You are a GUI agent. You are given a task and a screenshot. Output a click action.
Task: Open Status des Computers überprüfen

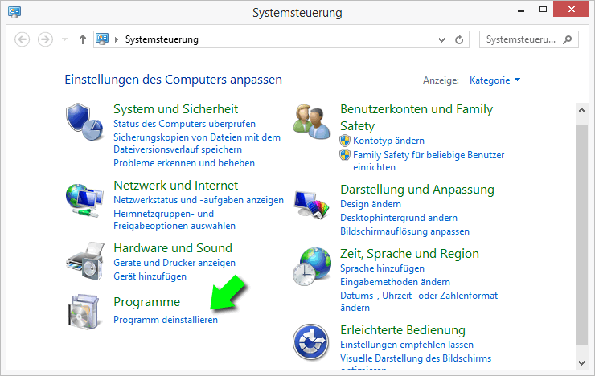184,124
